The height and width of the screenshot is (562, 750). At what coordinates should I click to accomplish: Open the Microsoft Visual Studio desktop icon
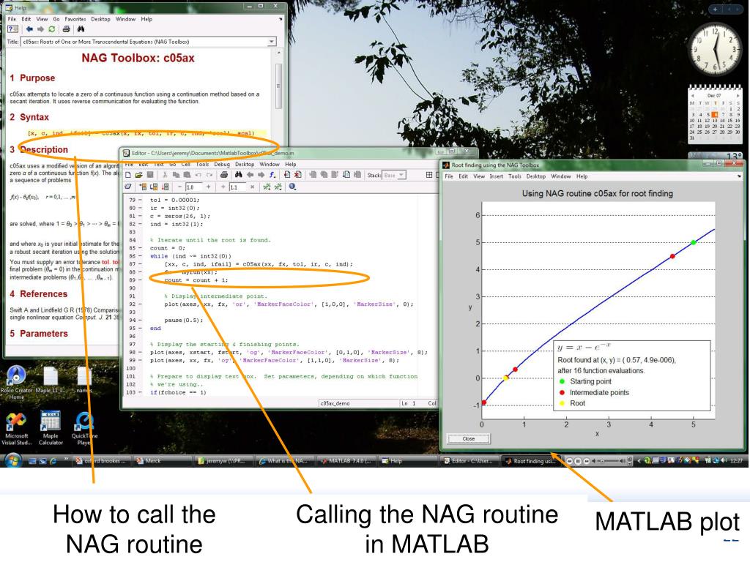coord(16,428)
